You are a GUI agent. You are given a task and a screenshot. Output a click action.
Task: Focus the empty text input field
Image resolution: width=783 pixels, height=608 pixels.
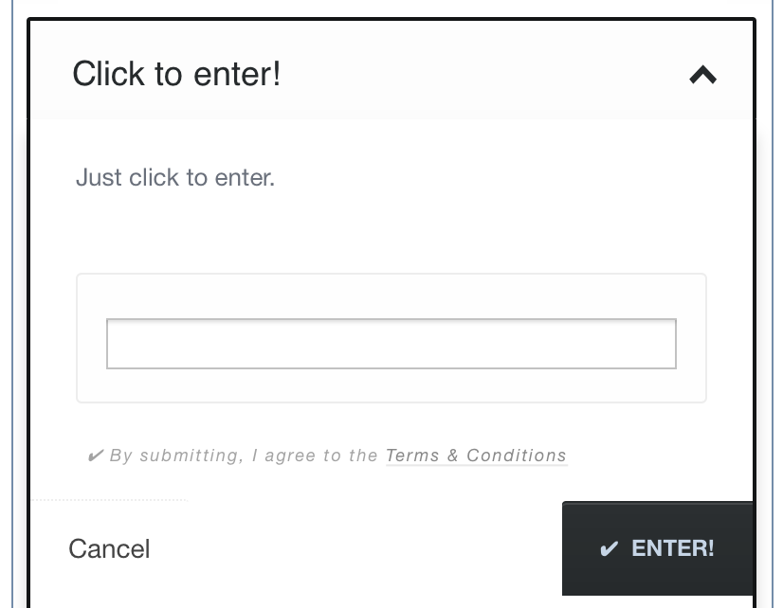(391, 343)
